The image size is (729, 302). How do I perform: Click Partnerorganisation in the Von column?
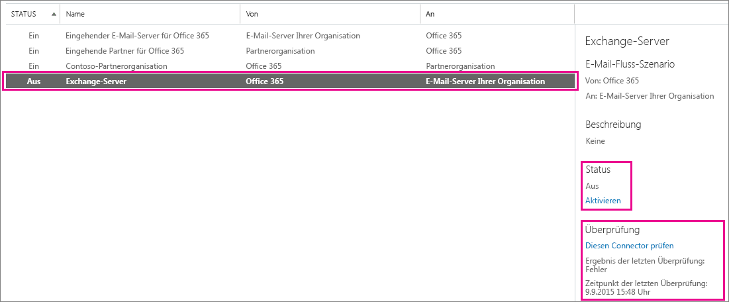280,51
